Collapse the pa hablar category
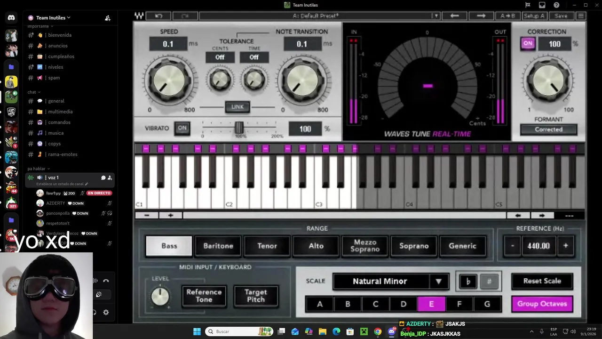The image size is (602, 339). [39, 169]
